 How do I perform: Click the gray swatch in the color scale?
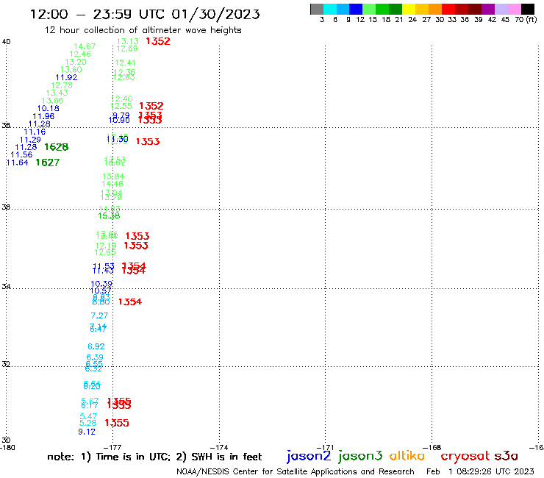[317, 9]
